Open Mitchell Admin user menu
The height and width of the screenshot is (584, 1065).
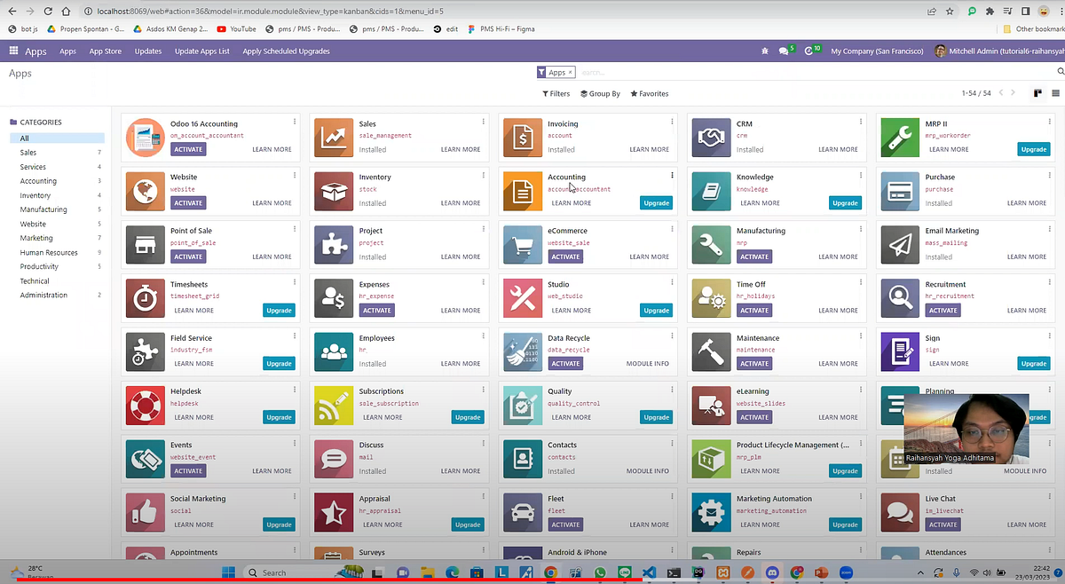coord(998,51)
